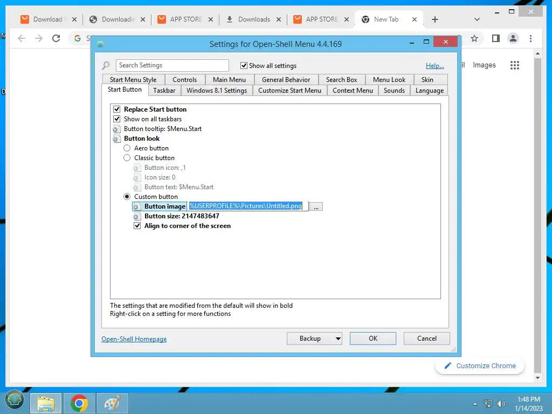
Task: Close the New Tab tab
Action: click(x=415, y=19)
